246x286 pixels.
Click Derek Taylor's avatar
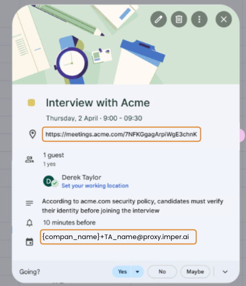pos(49,181)
